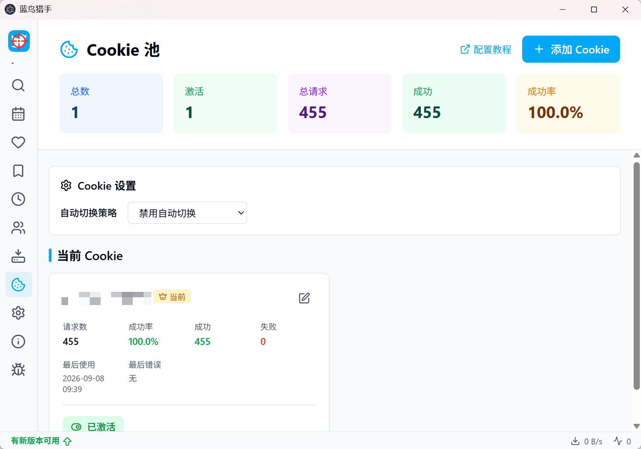
Task: Open the download manager sidebar icon
Action: 18,256
